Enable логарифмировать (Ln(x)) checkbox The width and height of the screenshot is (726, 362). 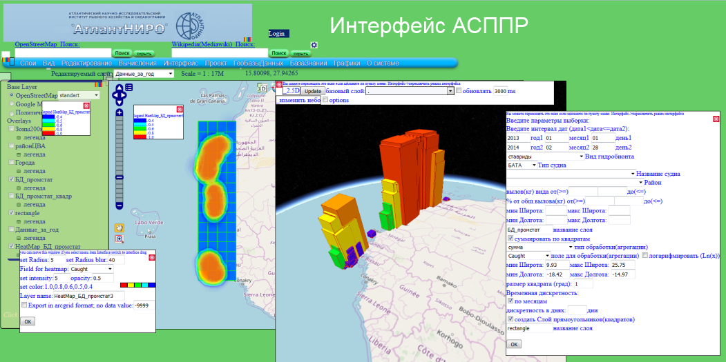(x=644, y=256)
